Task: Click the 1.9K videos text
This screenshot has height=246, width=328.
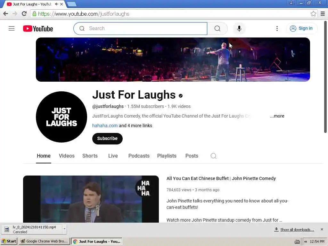Action: click(x=179, y=106)
